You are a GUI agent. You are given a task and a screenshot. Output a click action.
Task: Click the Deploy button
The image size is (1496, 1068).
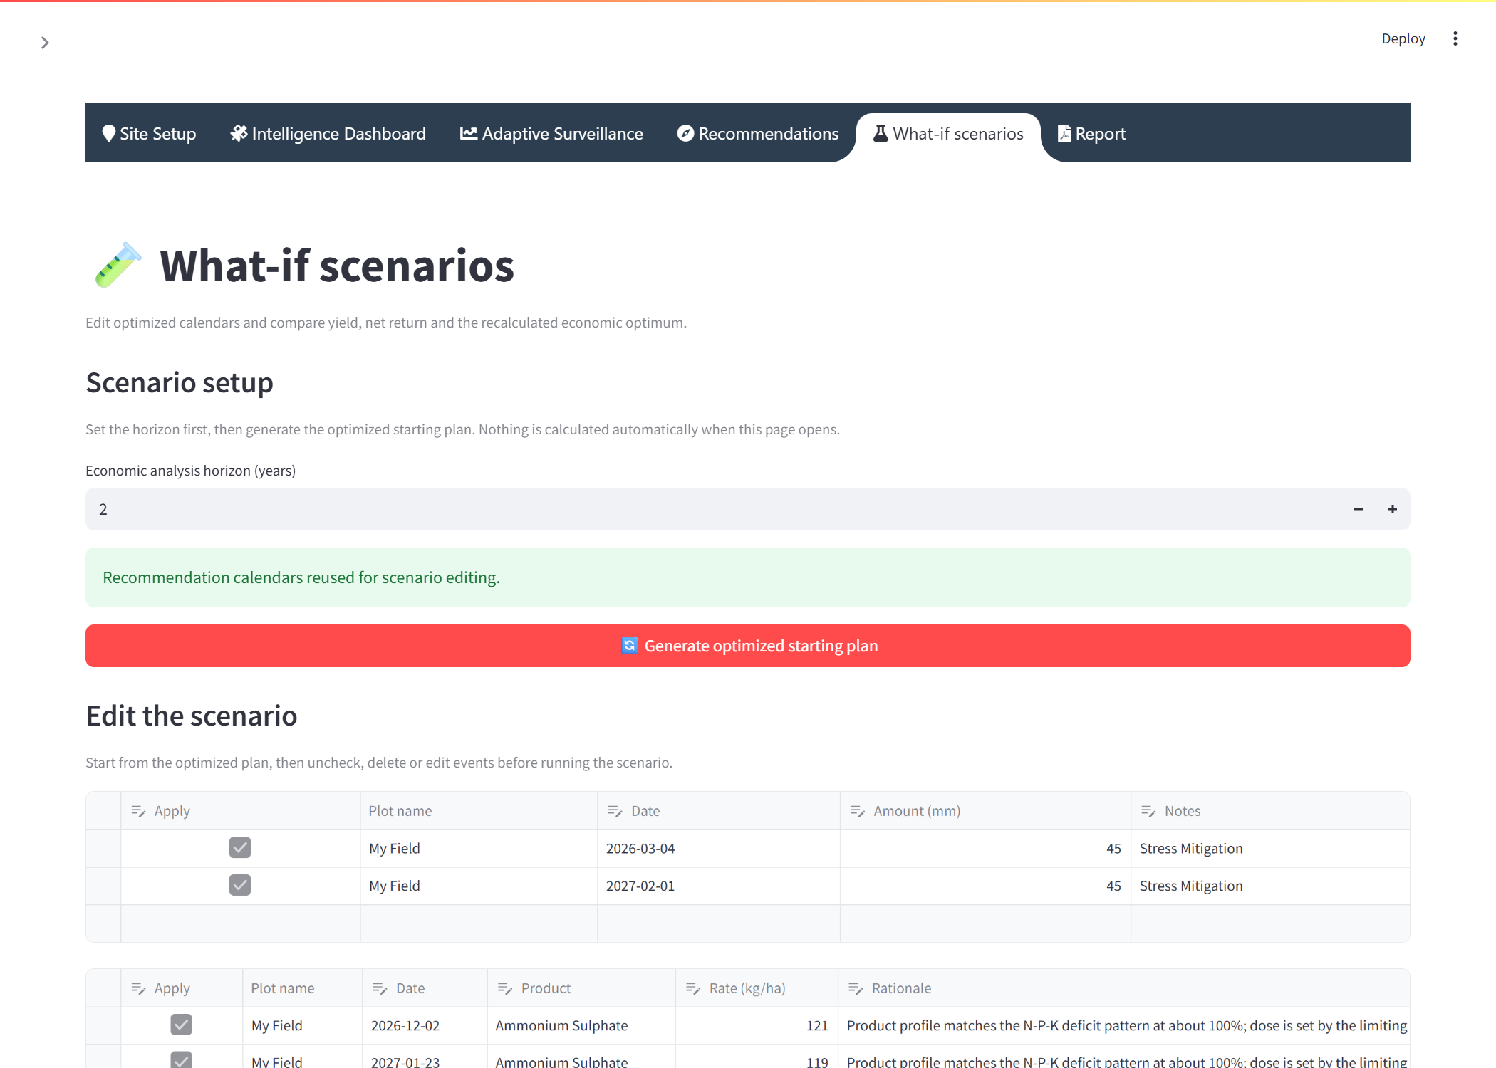1403,38
